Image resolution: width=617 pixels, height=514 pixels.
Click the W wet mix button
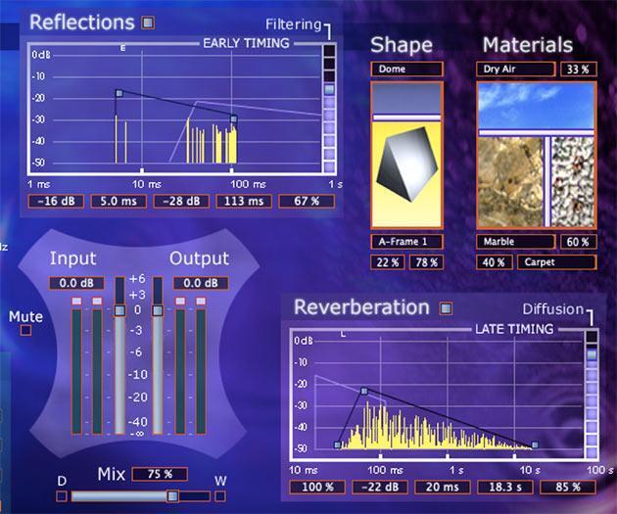[220, 496]
